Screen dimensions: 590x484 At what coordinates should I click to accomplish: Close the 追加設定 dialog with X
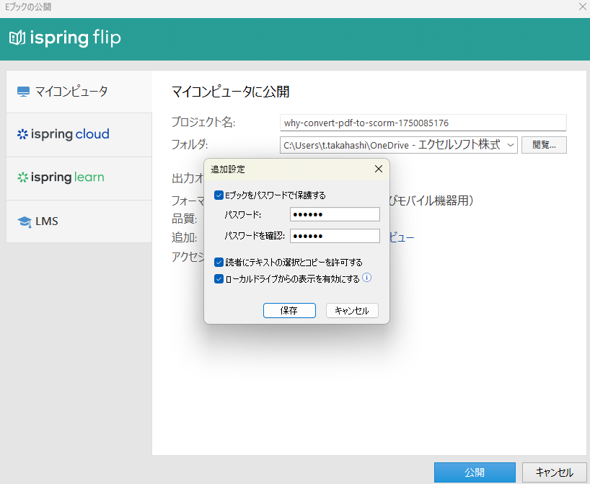(379, 169)
